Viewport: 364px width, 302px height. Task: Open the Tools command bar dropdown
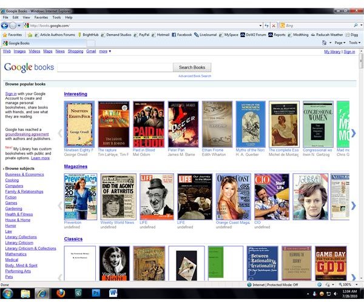[355, 42]
